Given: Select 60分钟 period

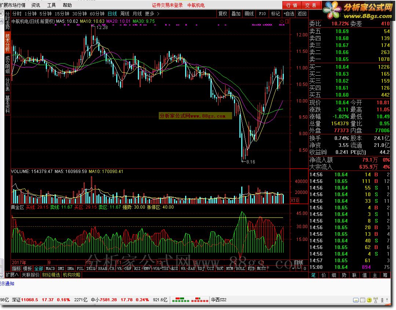Looking at the screenshot, I should 97,14.
